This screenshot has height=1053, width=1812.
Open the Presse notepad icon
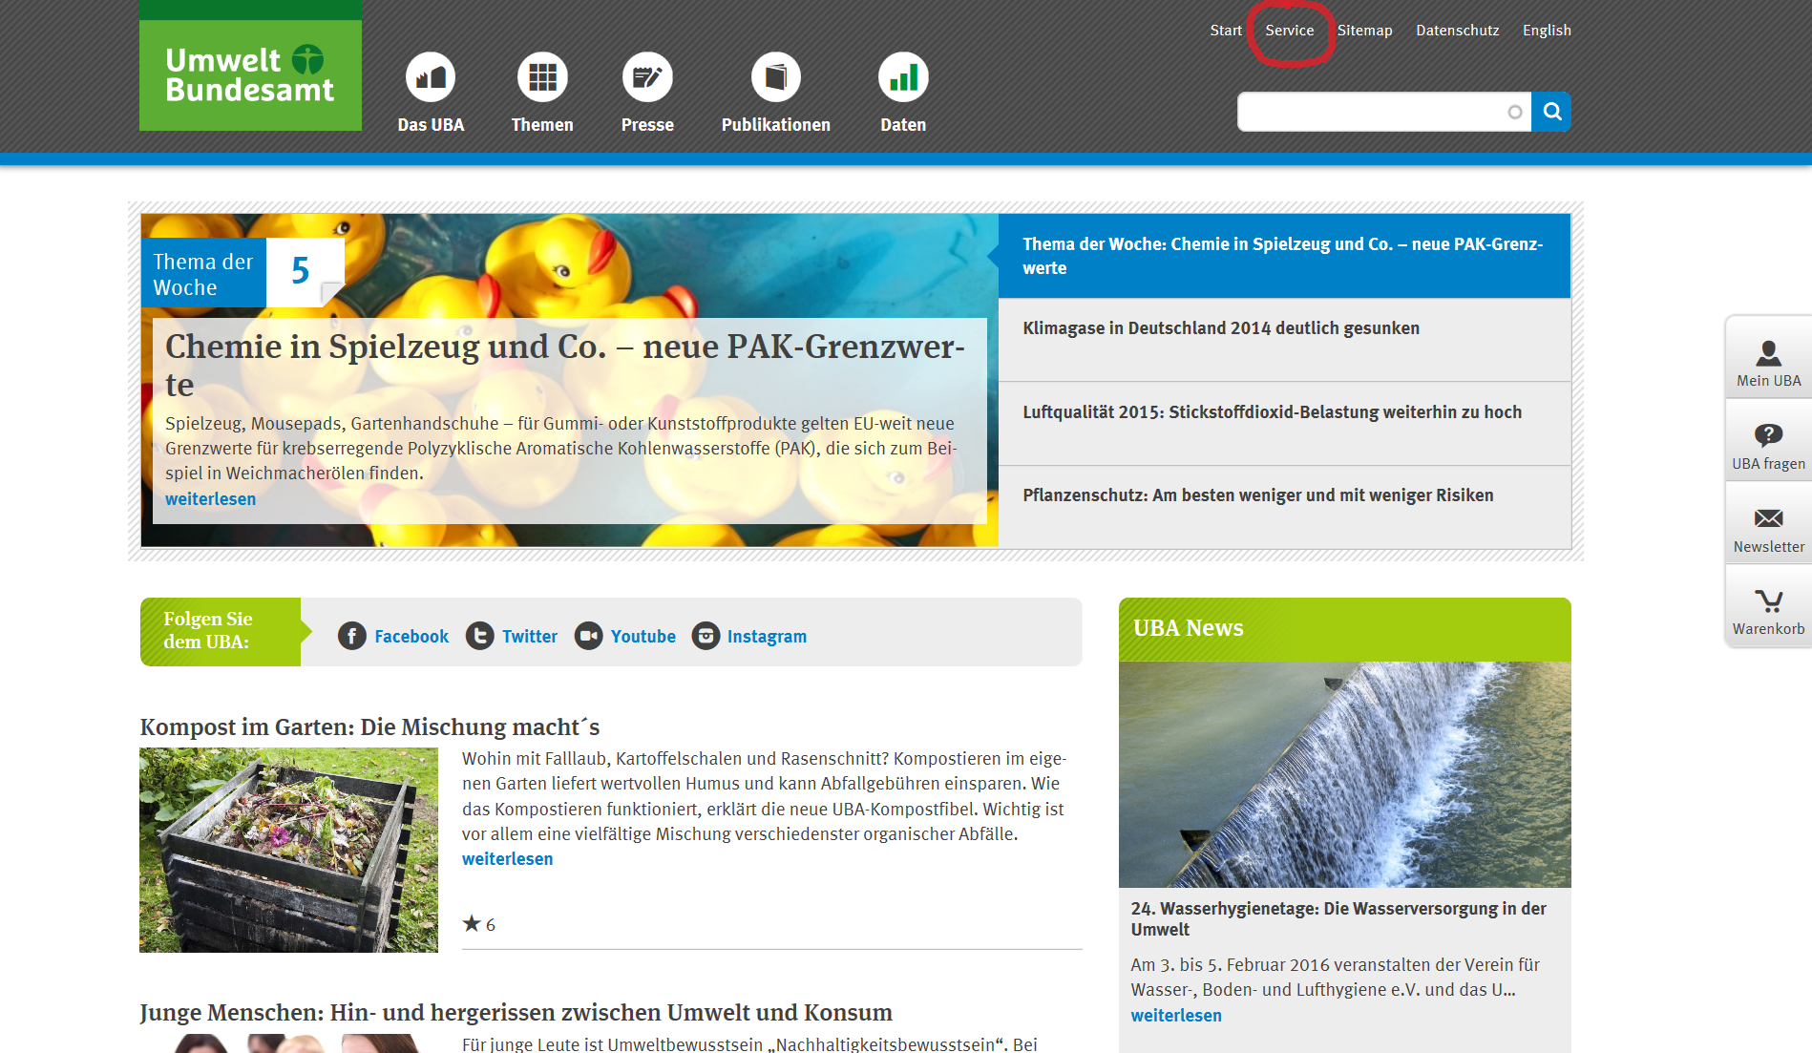(x=647, y=77)
